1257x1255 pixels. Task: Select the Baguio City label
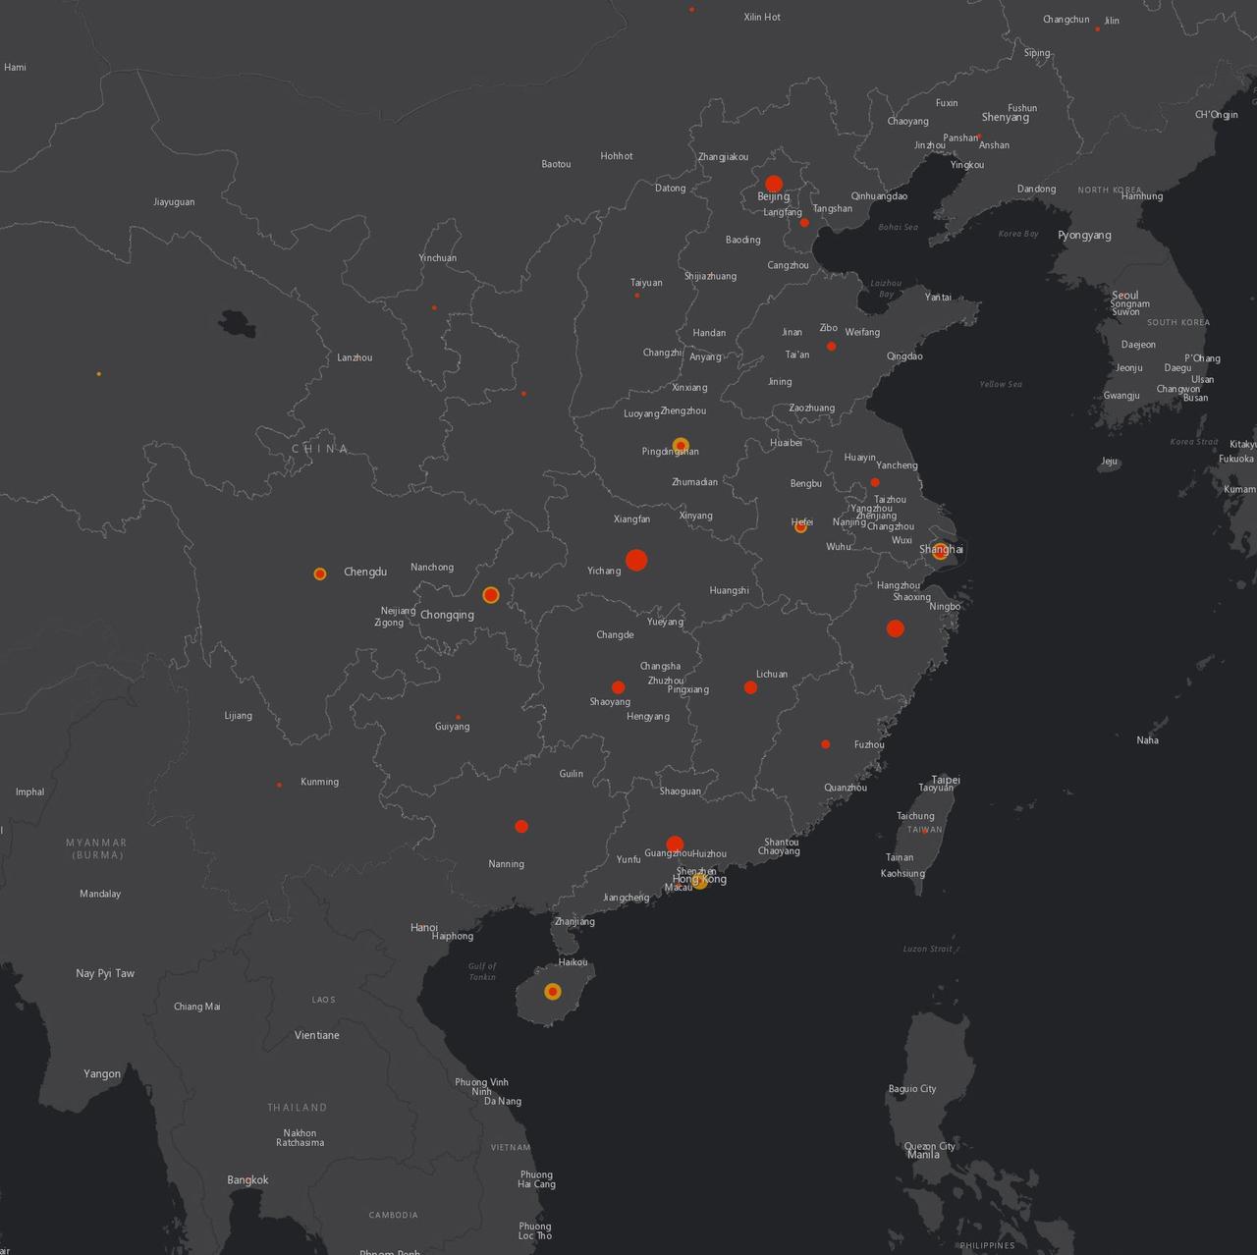click(x=912, y=1089)
